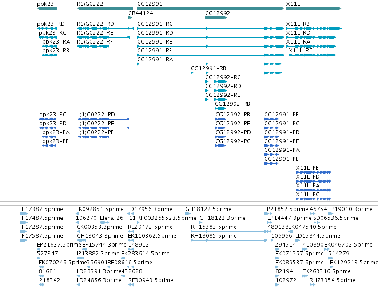Choose protein CG12992-PB
Screen dimensions: 378x287
221,119
